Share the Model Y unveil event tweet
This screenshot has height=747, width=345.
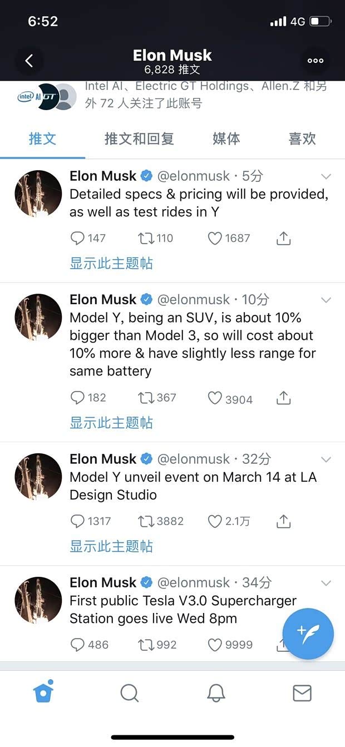[283, 521]
